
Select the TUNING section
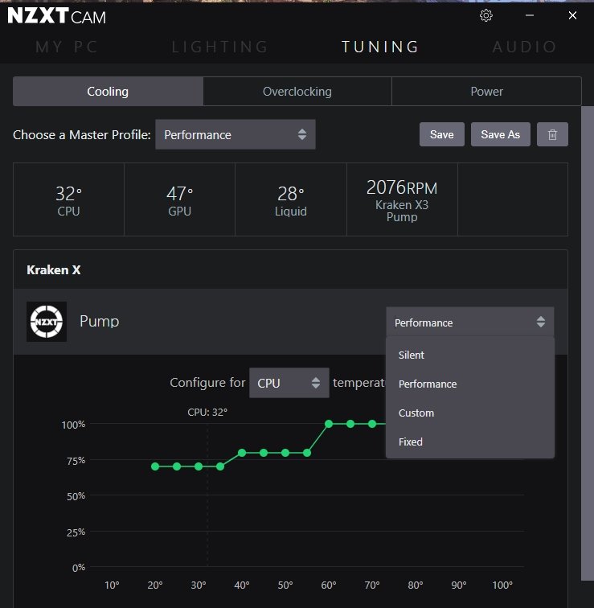(x=380, y=47)
